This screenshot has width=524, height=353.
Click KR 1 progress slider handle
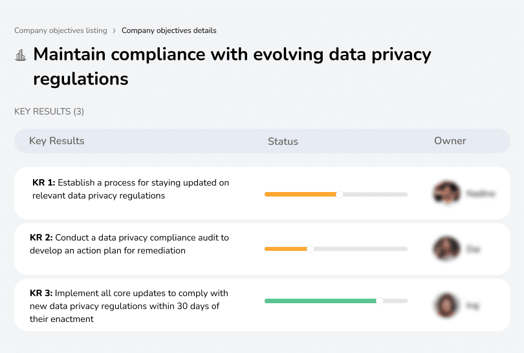(x=339, y=194)
